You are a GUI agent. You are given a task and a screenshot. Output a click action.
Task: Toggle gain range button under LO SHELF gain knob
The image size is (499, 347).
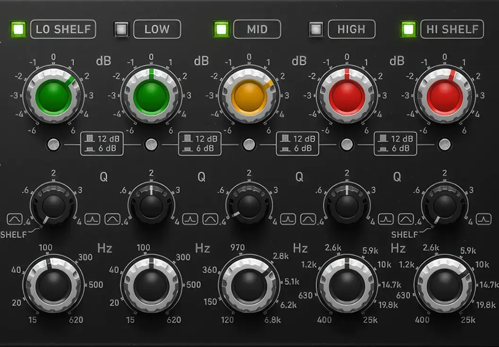tap(53, 145)
